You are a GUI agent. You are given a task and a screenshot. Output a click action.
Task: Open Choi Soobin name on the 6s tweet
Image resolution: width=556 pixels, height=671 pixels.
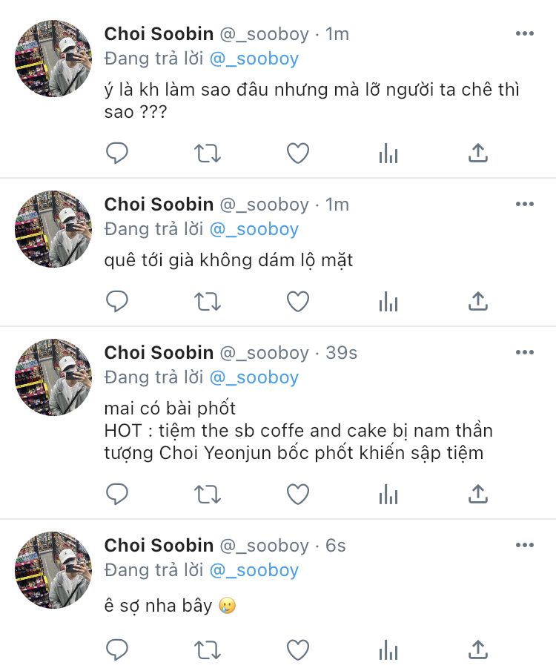pos(159,546)
